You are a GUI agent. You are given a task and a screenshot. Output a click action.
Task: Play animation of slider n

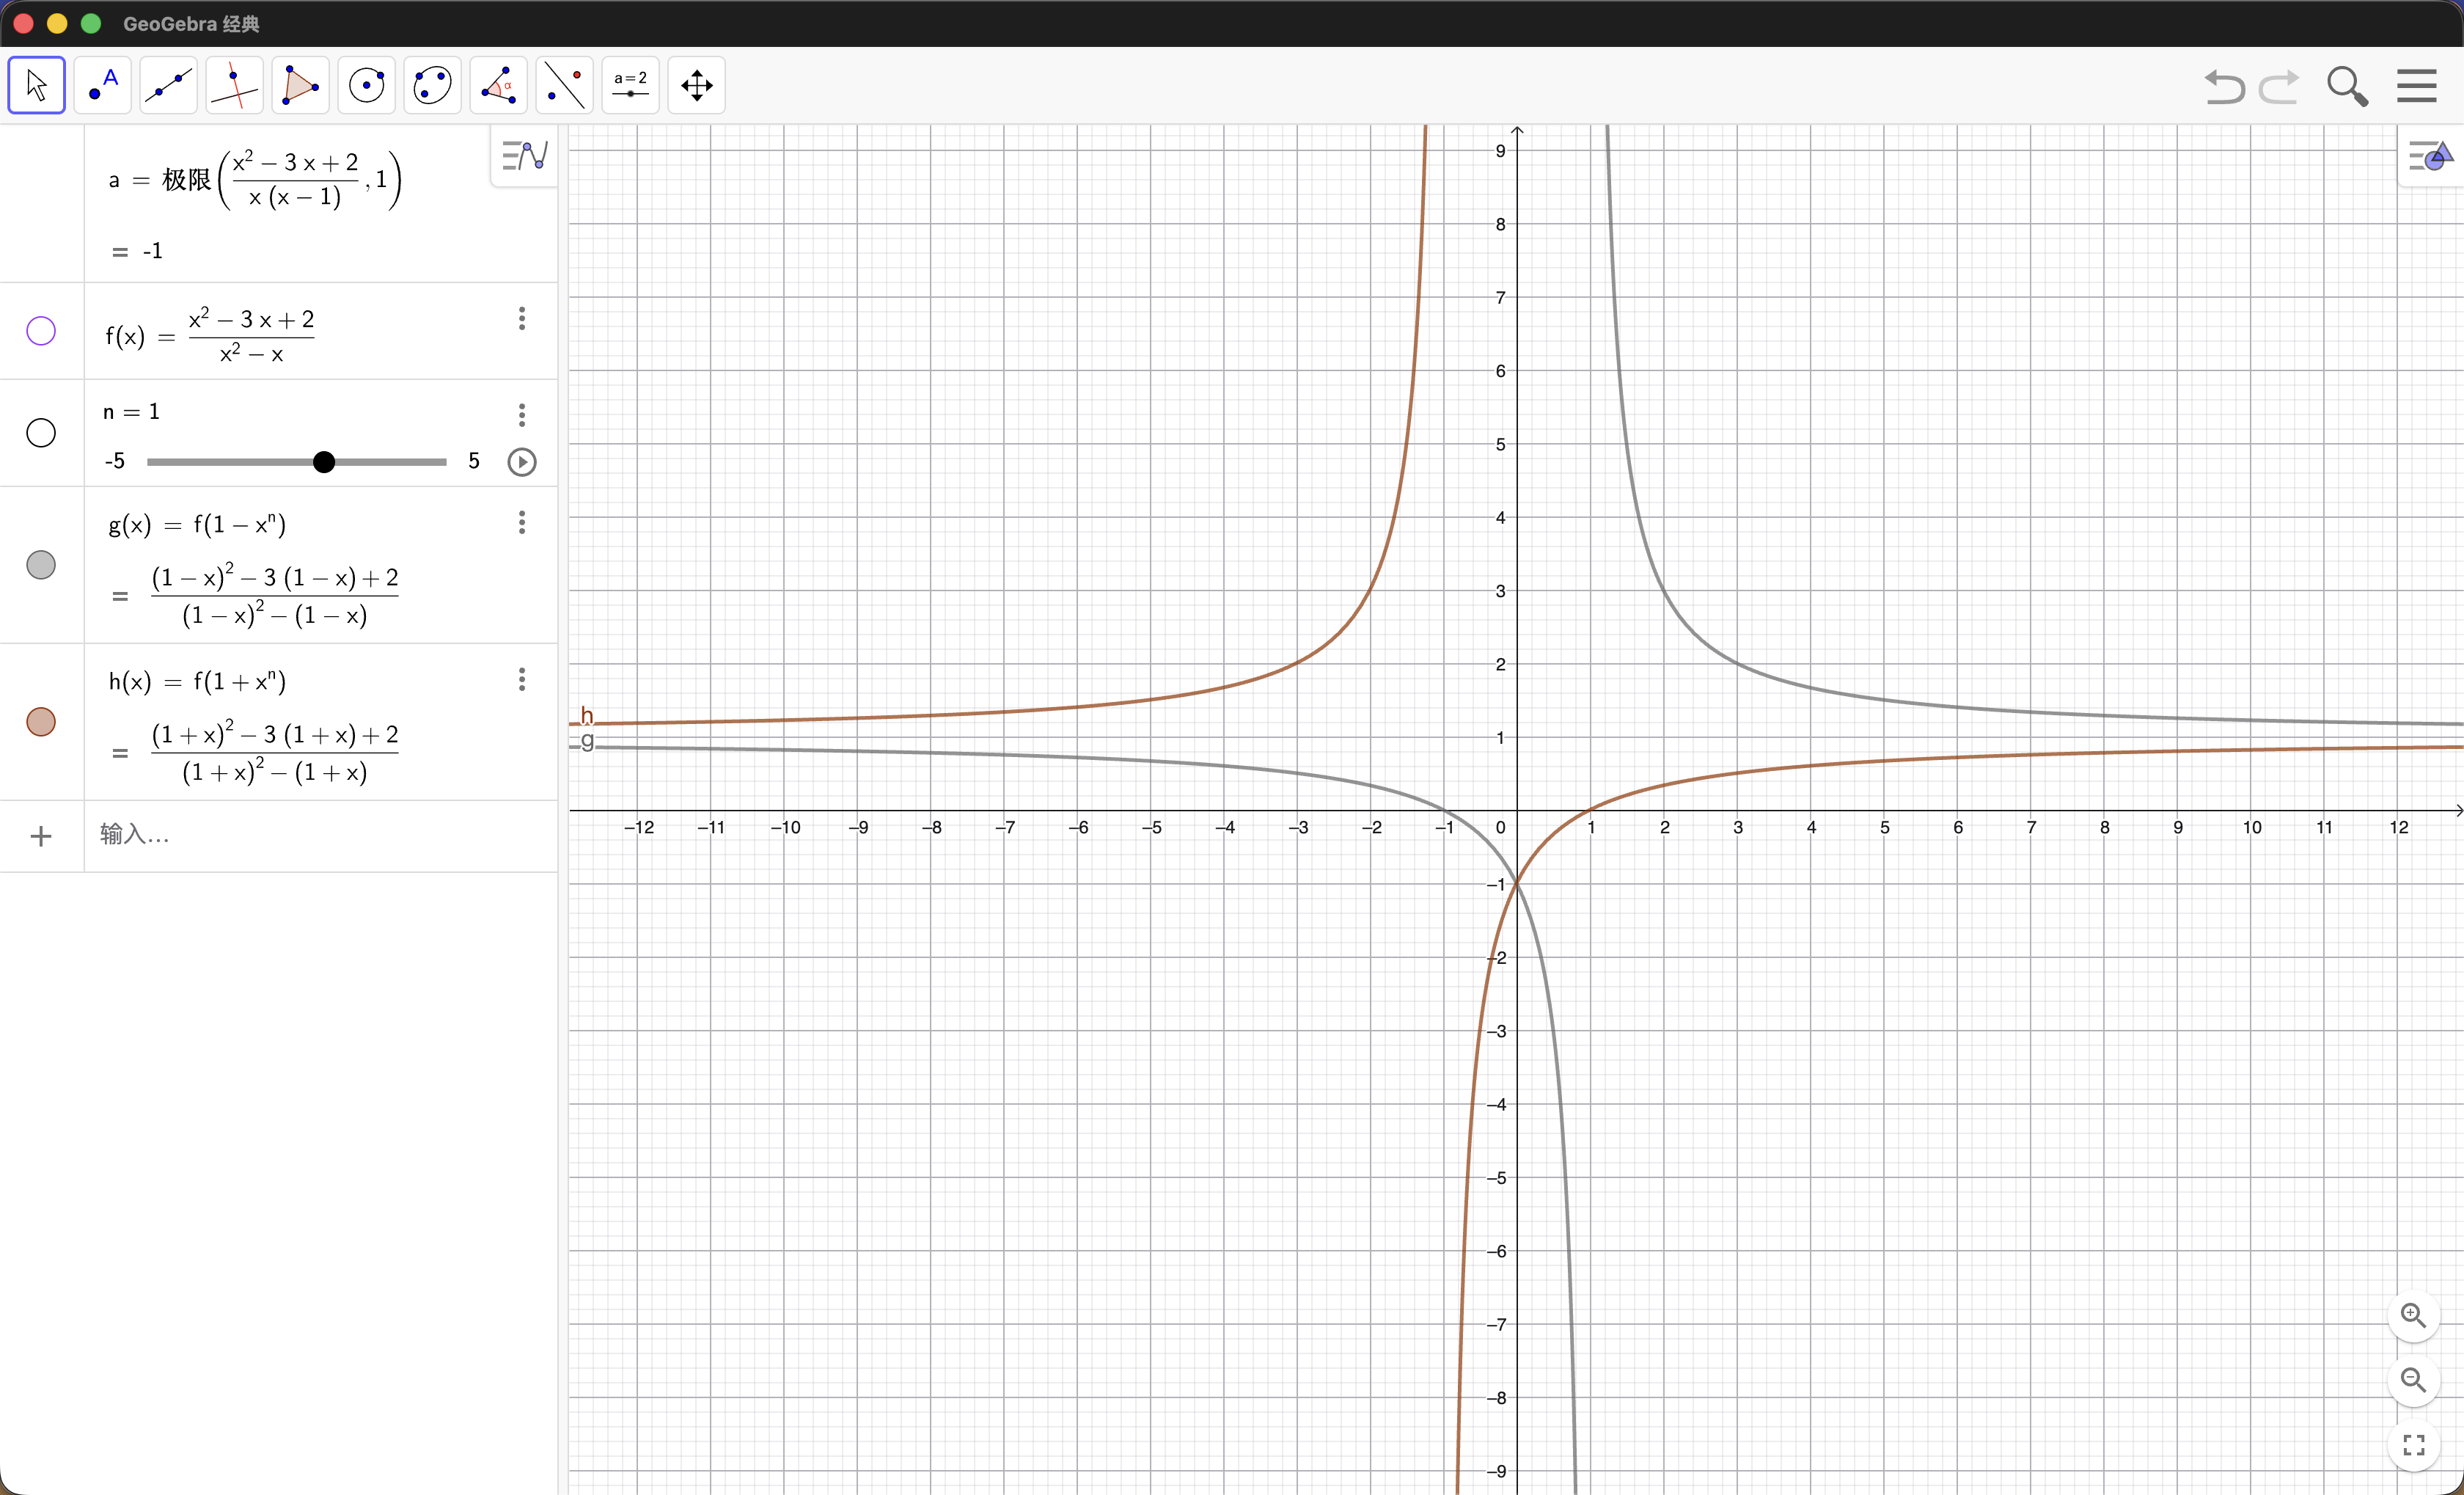[521, 462]
